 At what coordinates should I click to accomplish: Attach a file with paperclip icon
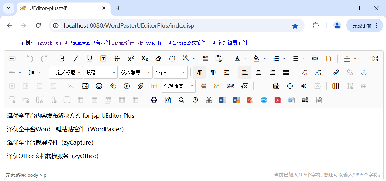point(140,86)
